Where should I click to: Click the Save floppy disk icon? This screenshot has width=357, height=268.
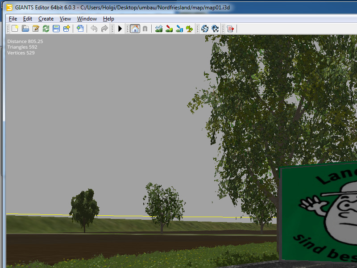[x=56, y=29]
